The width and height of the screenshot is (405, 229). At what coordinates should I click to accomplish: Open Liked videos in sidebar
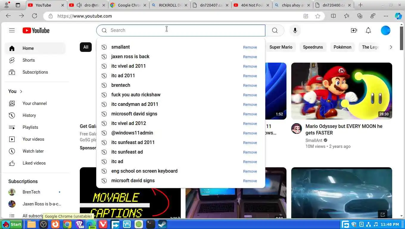pyautogui.click(x=35, y=163)
